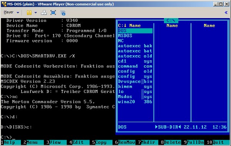This screenshot has height=146, width=231.
Task: Select the Drvspace bin file
Action: click(x=135, y=81)
